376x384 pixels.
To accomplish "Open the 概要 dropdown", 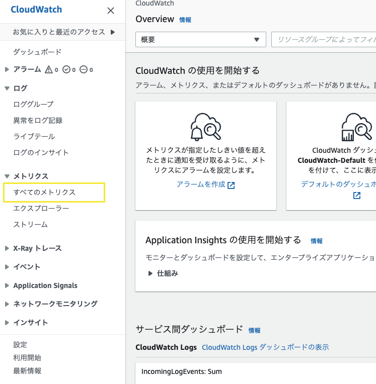I will (x=201, y=39).
